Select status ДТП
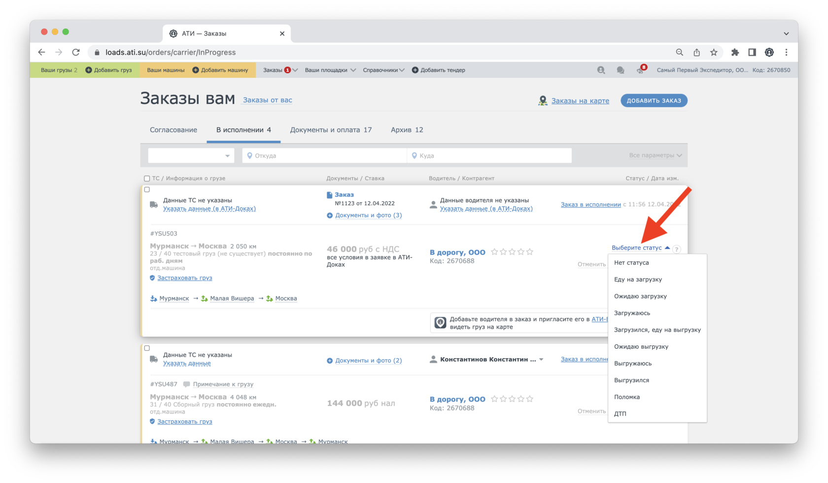 pos(657,414)
